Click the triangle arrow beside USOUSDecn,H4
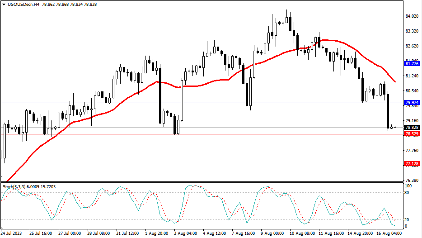Screen dimensions: 422x238 (4, 4)
